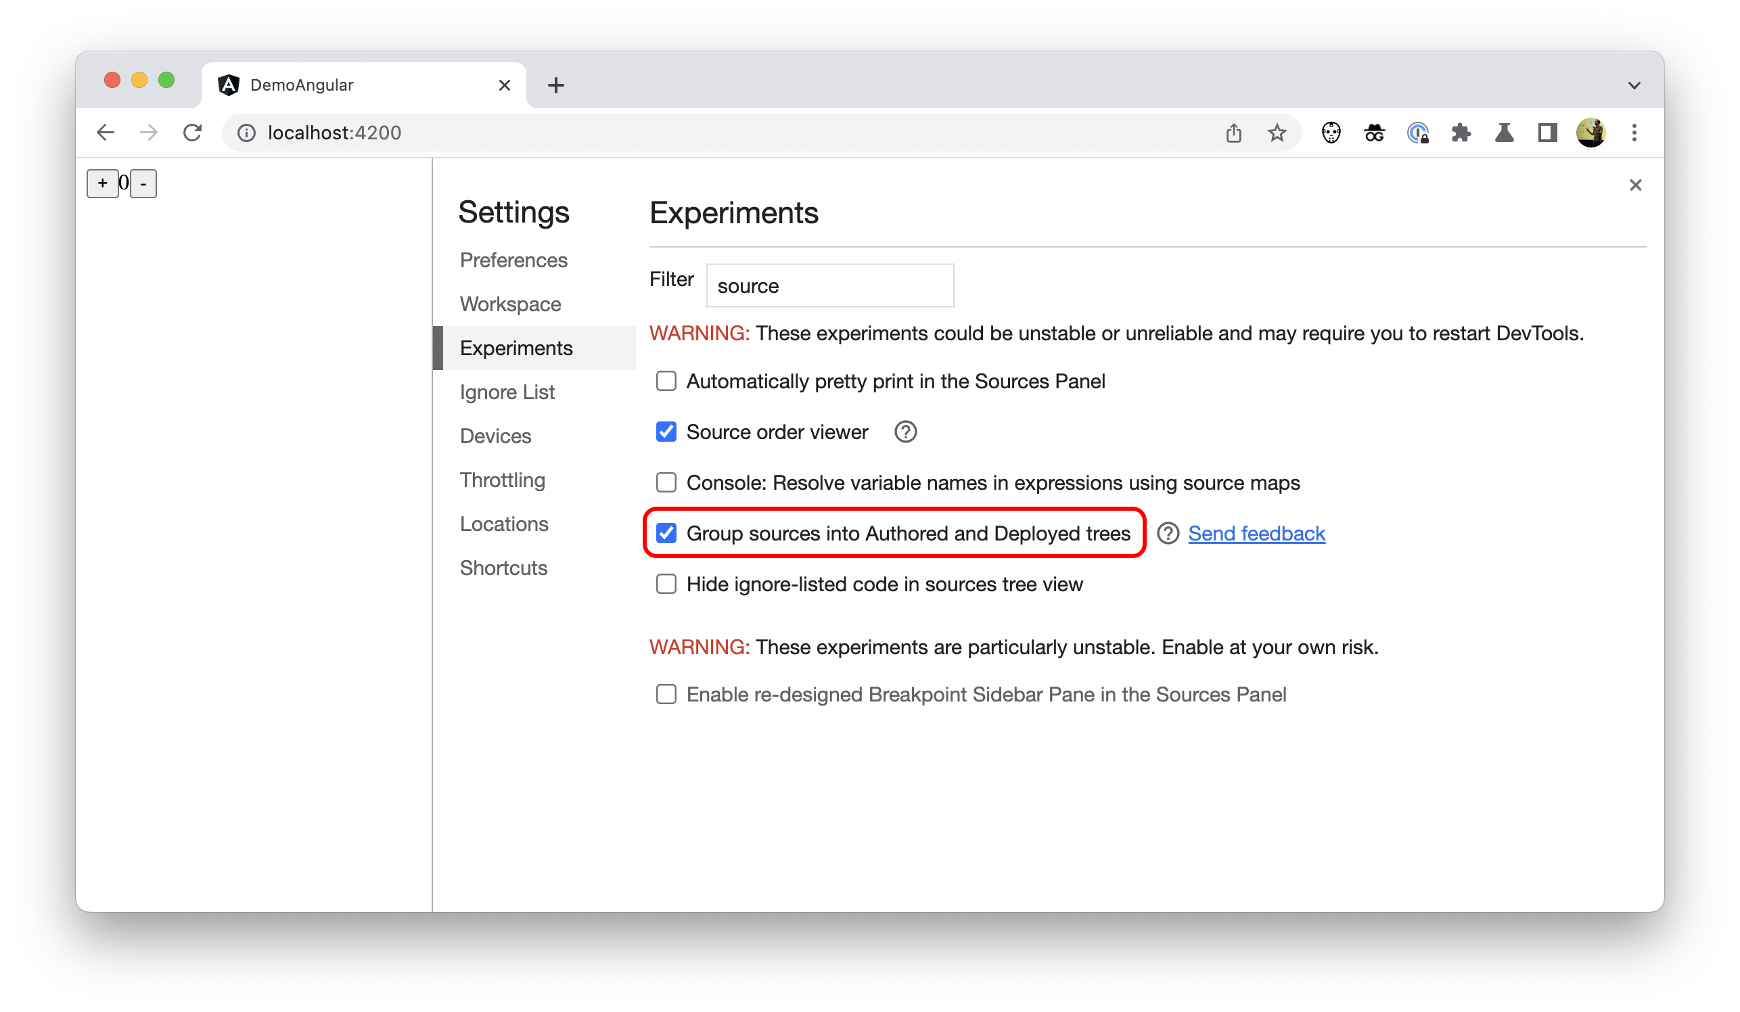
Task: Click Send feedback link
Action: coord(1256,532)
